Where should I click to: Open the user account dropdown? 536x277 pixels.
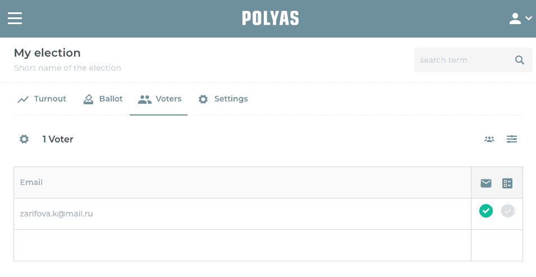(520, 19)
